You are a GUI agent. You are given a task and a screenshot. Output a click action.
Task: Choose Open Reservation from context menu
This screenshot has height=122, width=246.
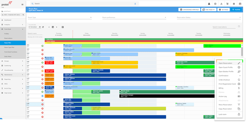click(x=229, y=63)
